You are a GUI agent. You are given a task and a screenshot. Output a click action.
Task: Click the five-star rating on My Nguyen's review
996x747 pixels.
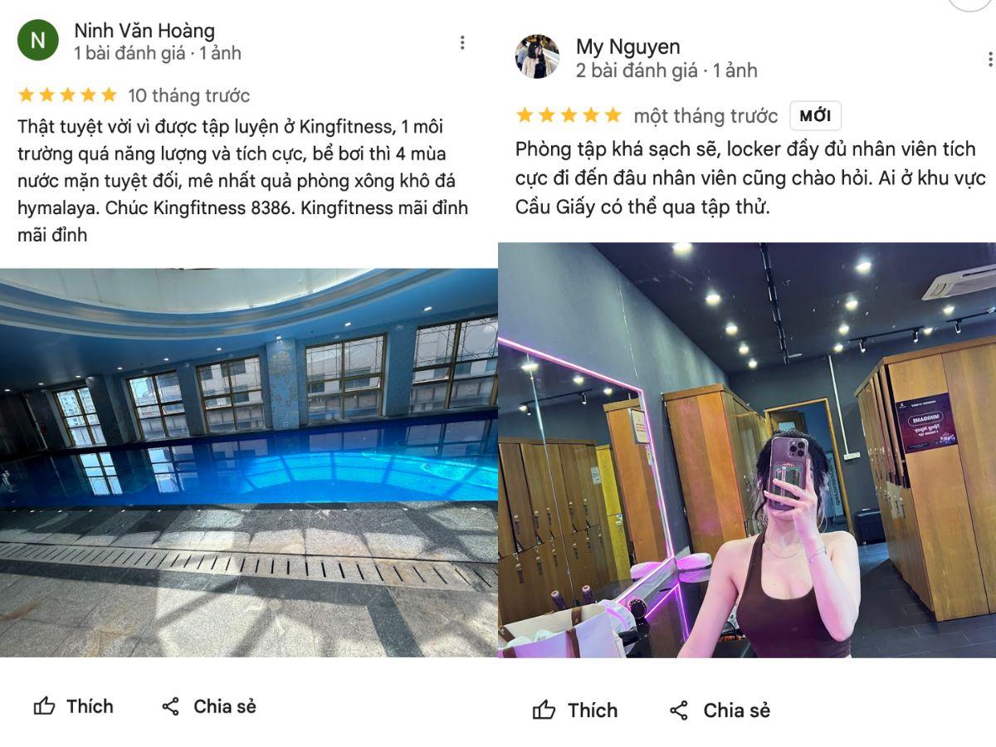click(x=569, y=115)
